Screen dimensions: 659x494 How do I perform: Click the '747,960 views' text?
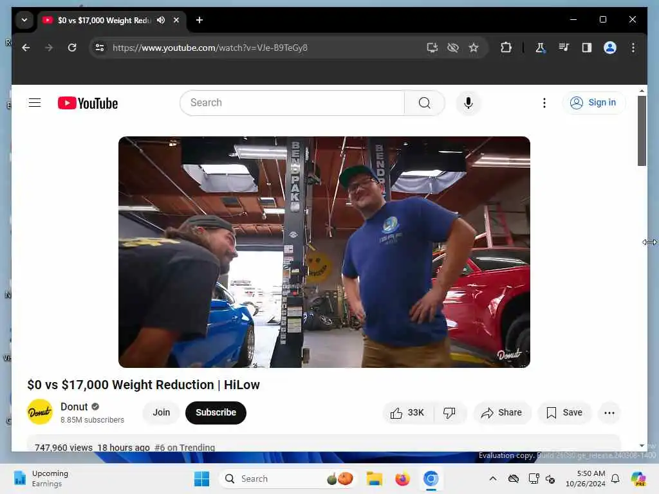coord(64,448)
